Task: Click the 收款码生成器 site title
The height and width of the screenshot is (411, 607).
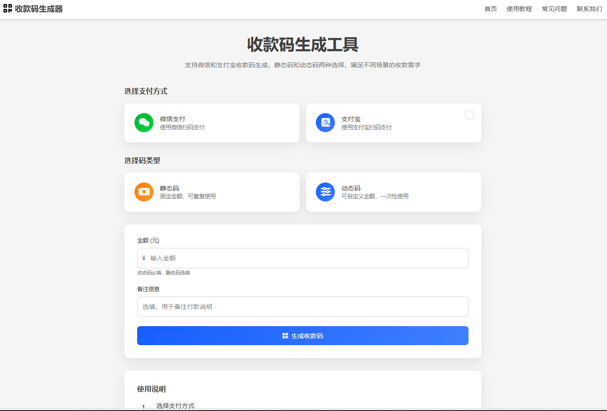Action: [x=39, y=9]
